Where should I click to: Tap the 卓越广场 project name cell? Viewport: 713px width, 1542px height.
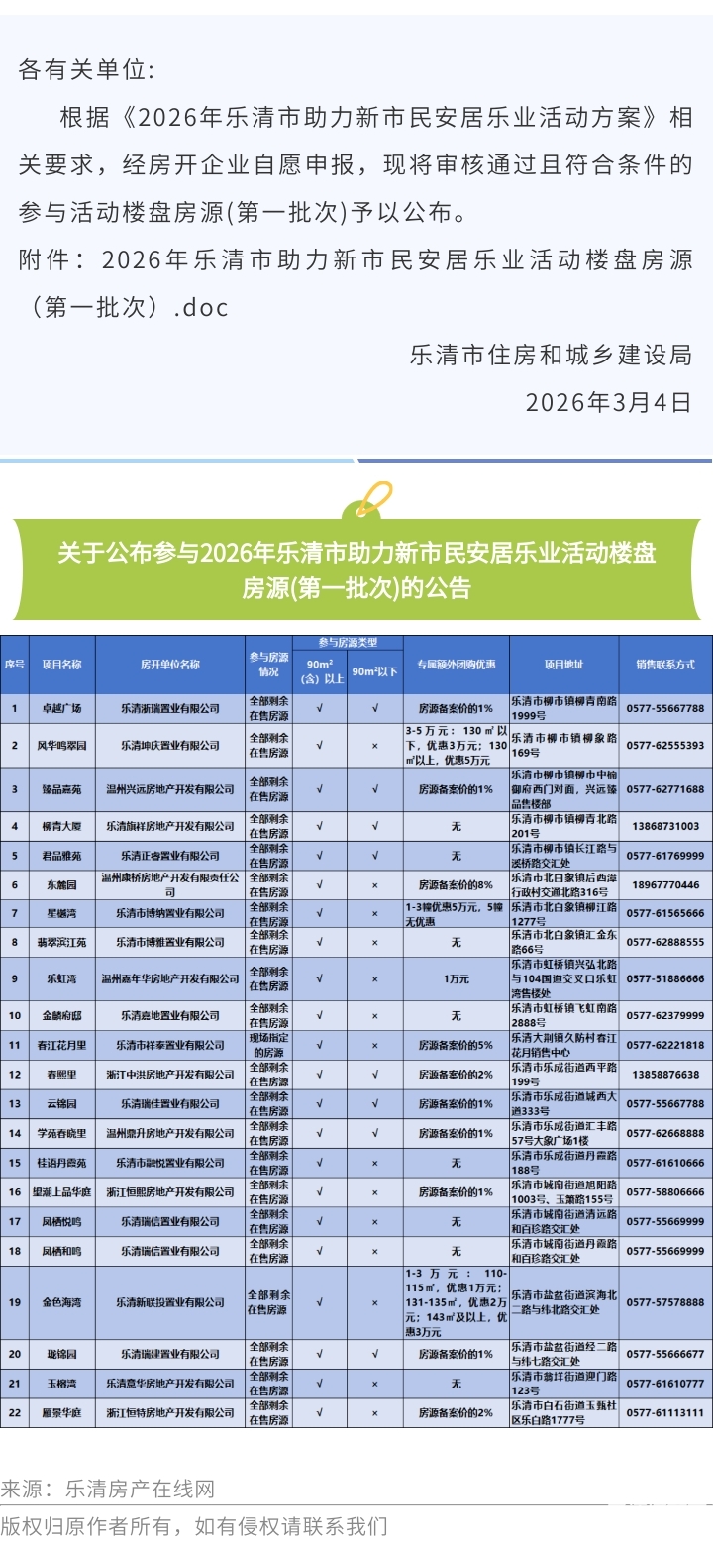[61, 708]
